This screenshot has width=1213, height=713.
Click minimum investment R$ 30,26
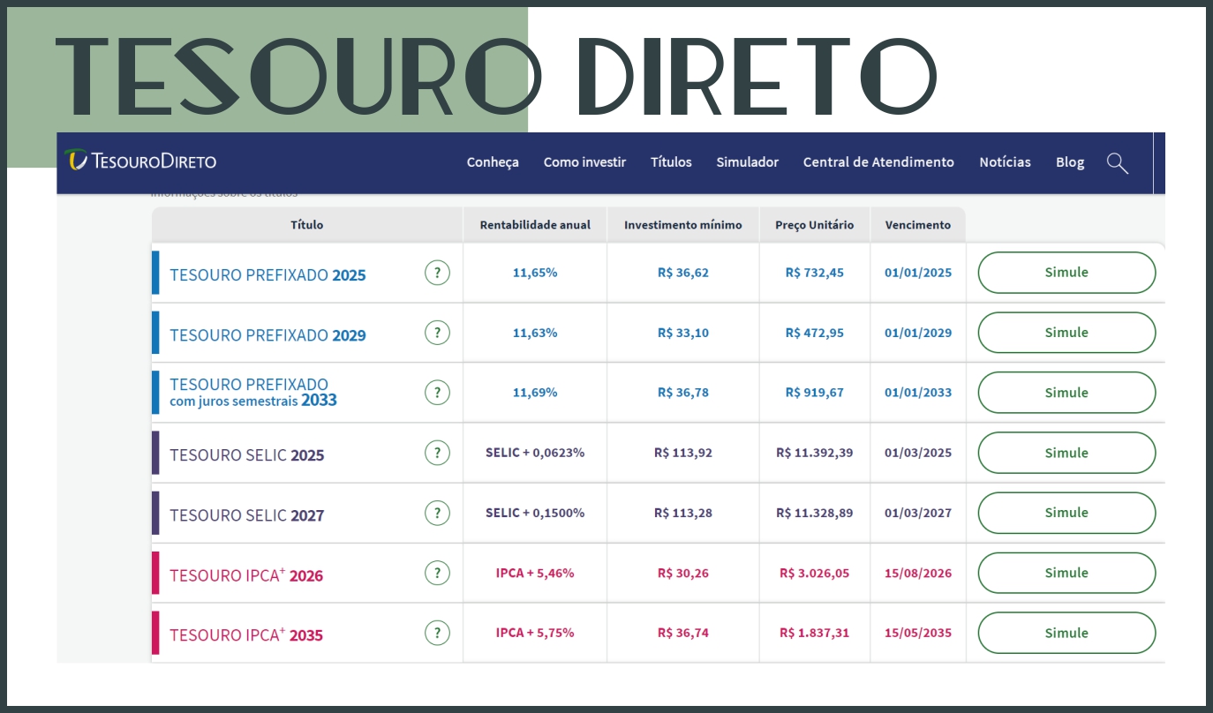click(683, 573)
